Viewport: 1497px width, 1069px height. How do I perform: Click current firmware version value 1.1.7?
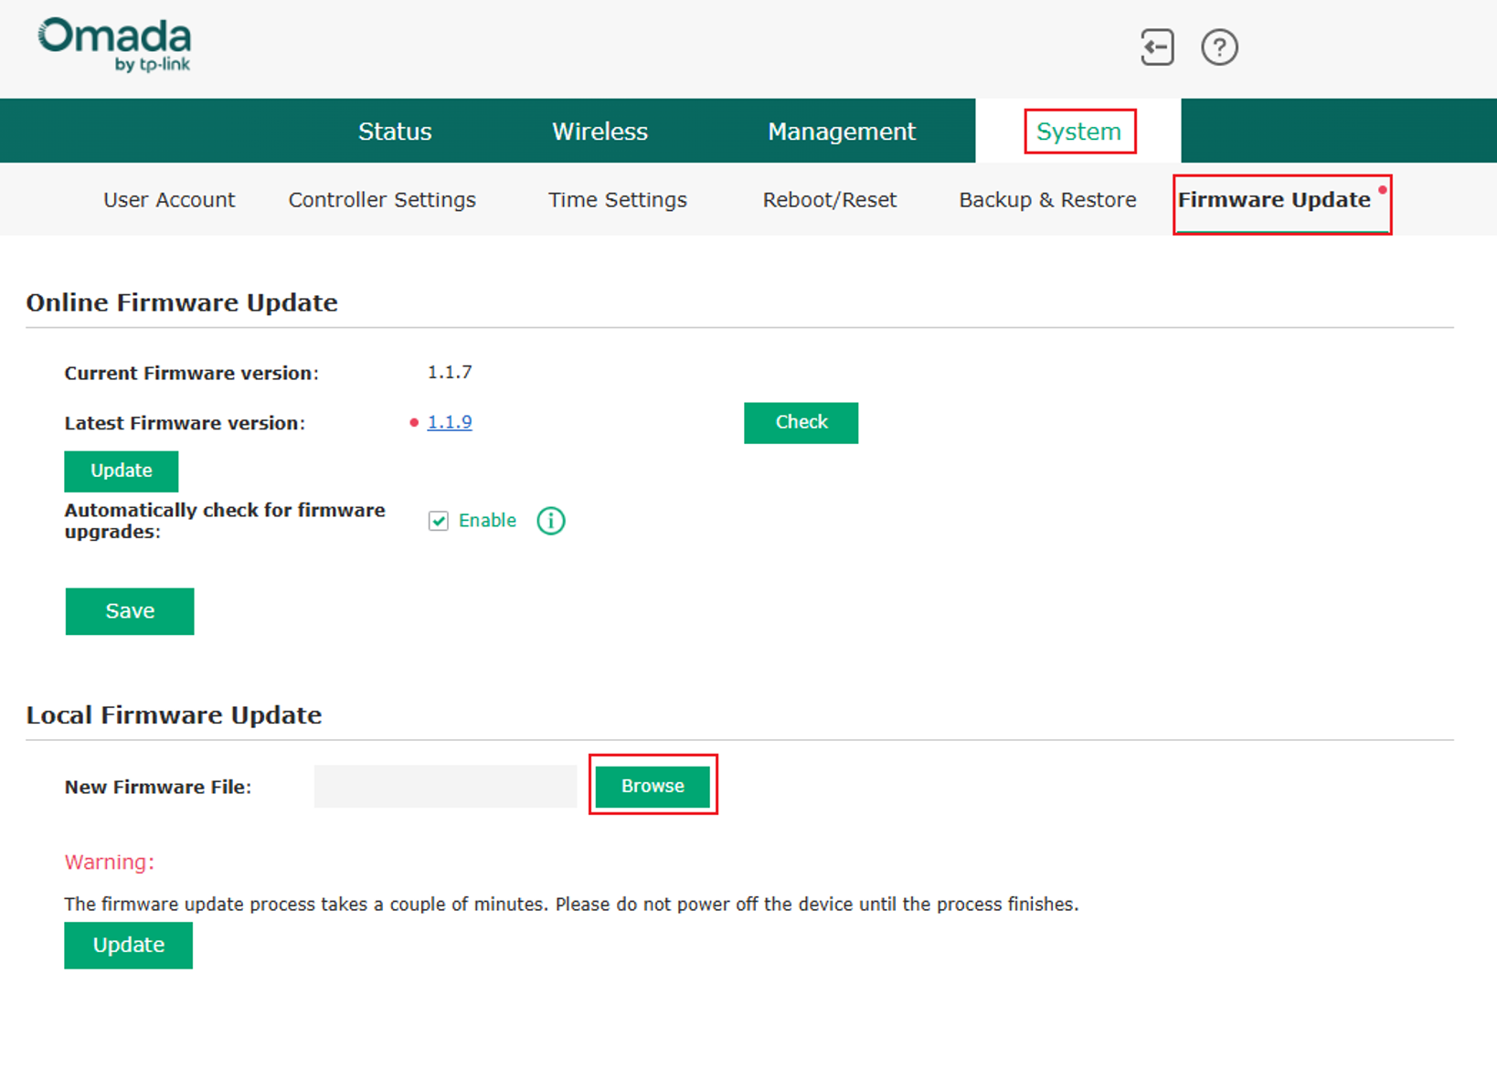(x=450, y=373)
